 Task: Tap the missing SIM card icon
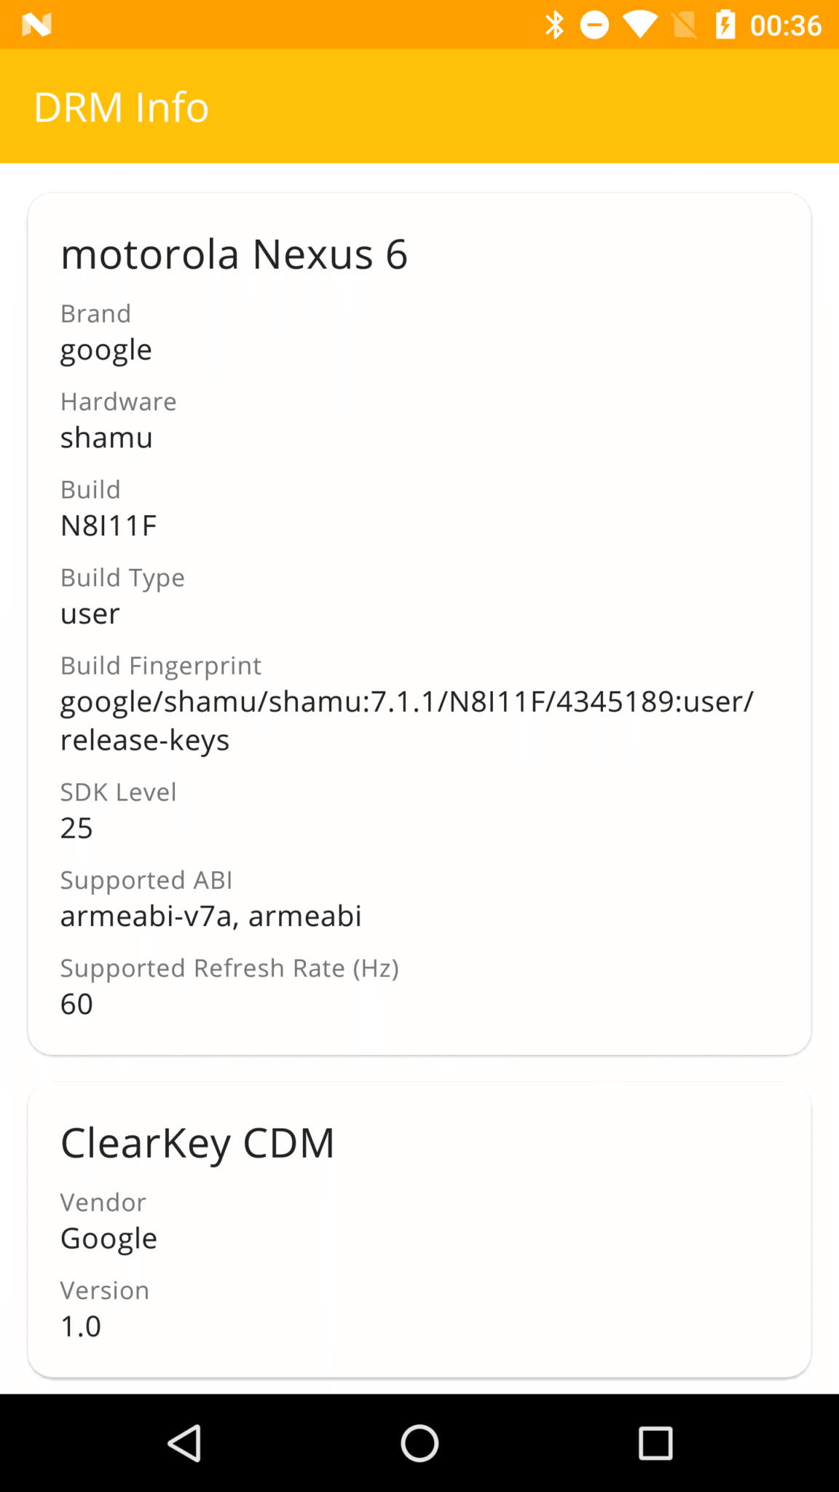point(683,24)
